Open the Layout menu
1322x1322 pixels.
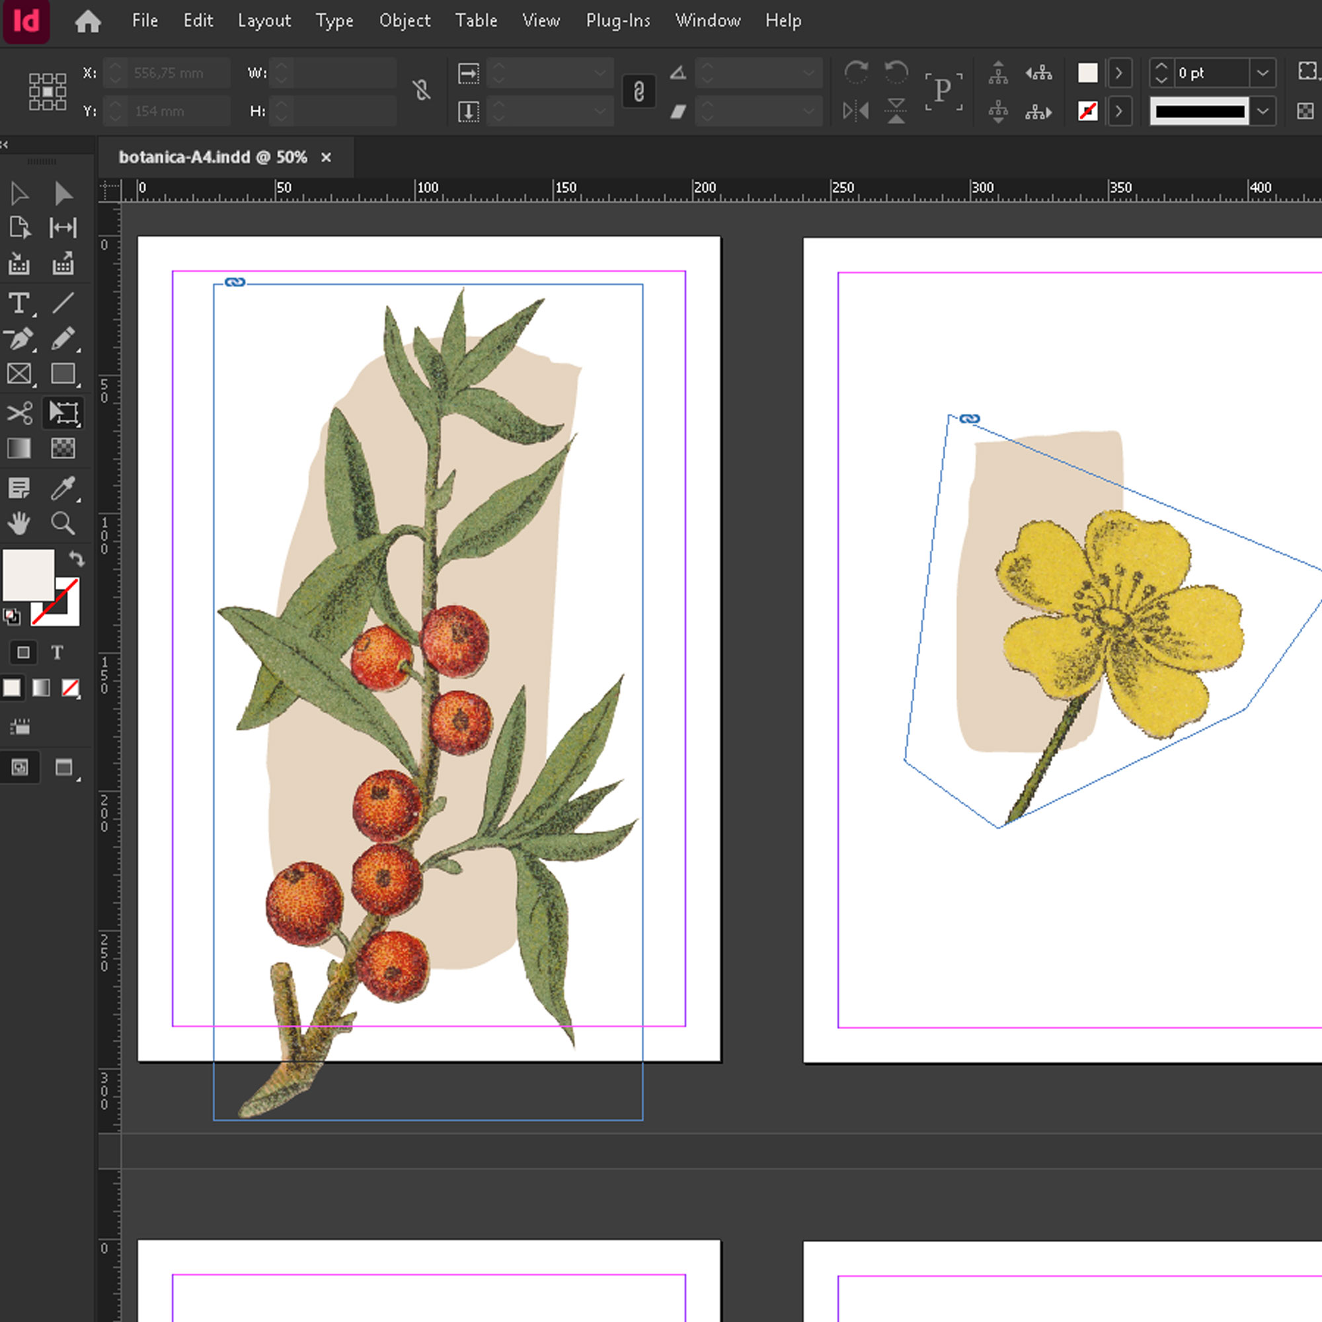coord(264,20)
